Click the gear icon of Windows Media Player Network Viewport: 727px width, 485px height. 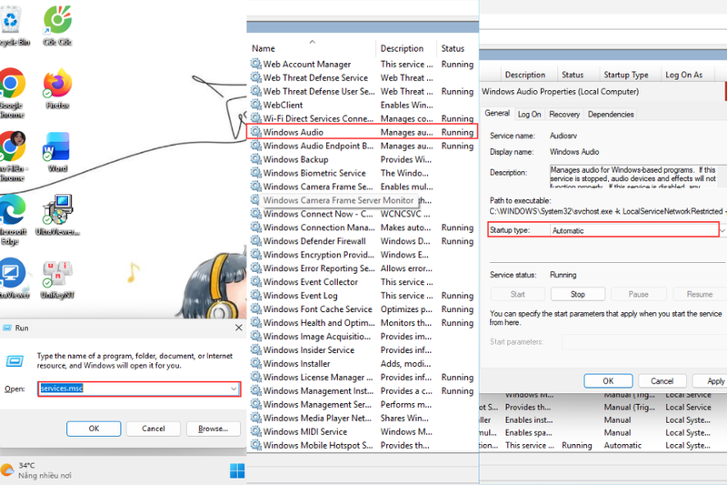tap(255, 418)
